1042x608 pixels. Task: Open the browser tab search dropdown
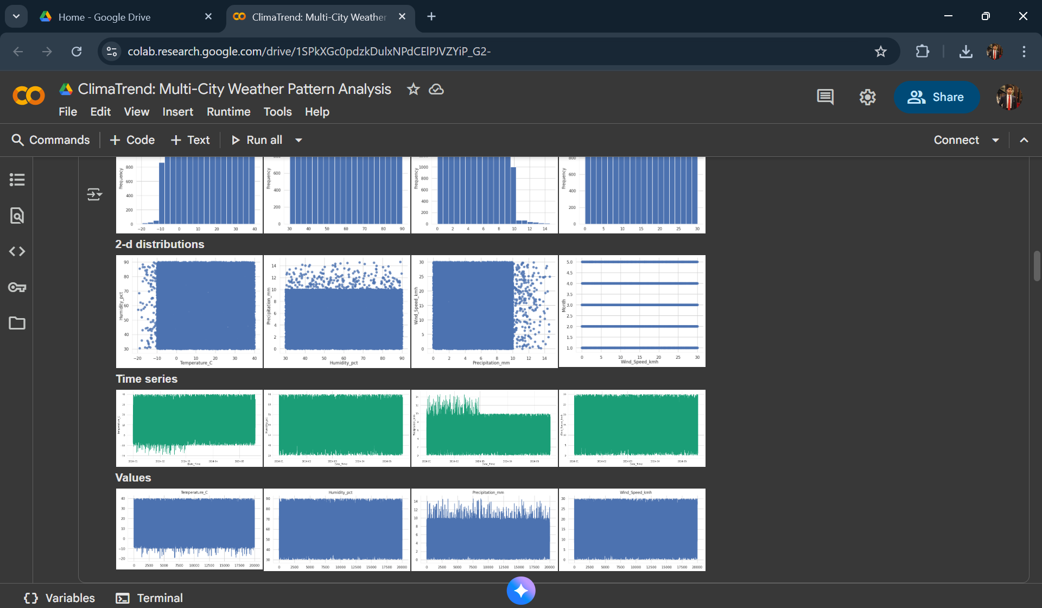coord(16,16)
